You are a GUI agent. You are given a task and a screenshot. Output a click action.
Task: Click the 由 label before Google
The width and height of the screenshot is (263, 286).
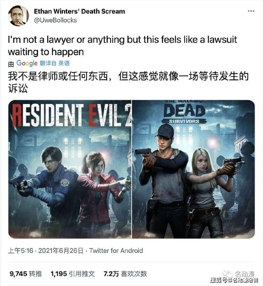pyautogui.click(x=11, y=64)
